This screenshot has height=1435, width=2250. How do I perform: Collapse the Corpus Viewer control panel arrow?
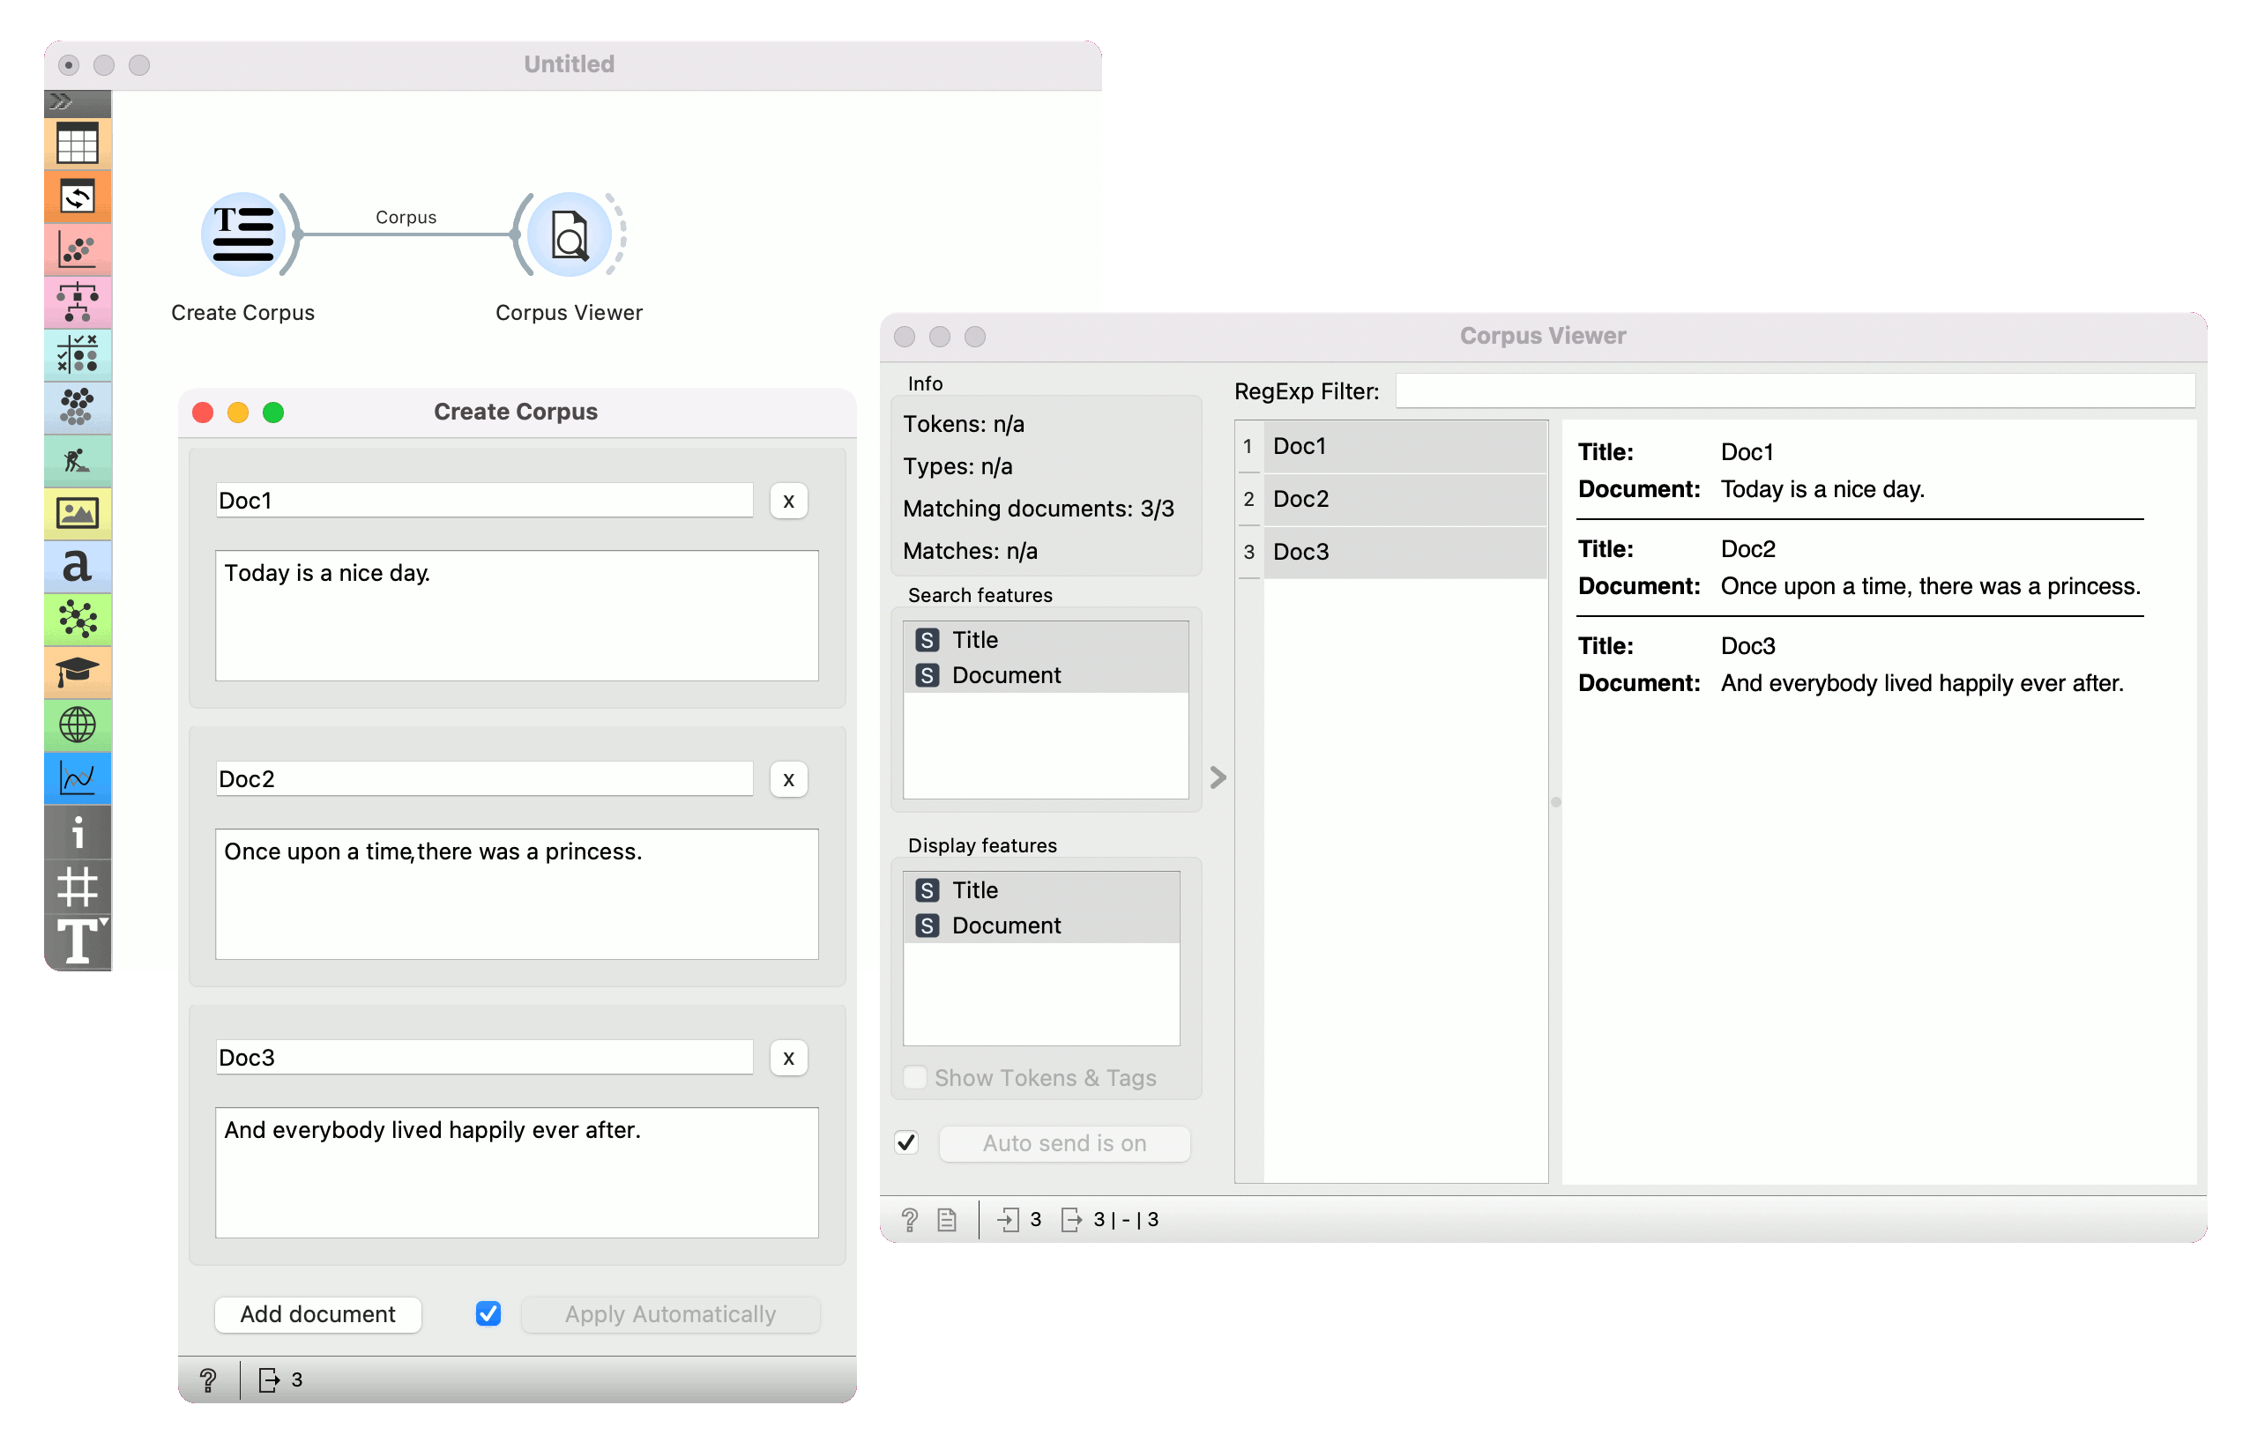(x=1218, y=777)
